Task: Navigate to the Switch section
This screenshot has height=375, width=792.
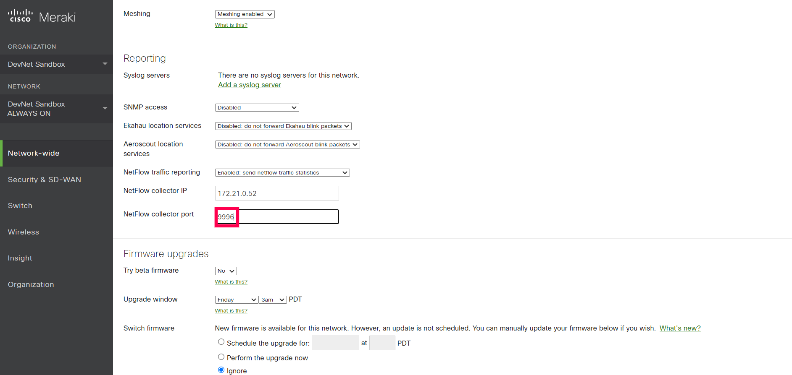Action: 20,206
